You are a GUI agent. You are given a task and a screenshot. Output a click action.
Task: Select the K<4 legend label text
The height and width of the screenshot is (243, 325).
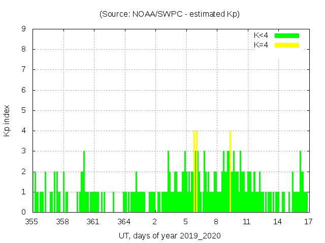tap(261, 35)
